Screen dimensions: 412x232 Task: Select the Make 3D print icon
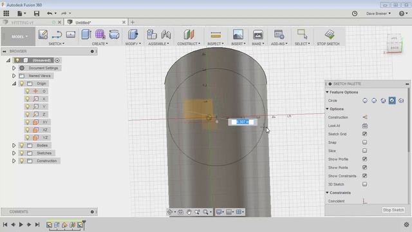[x=258, y=34]
